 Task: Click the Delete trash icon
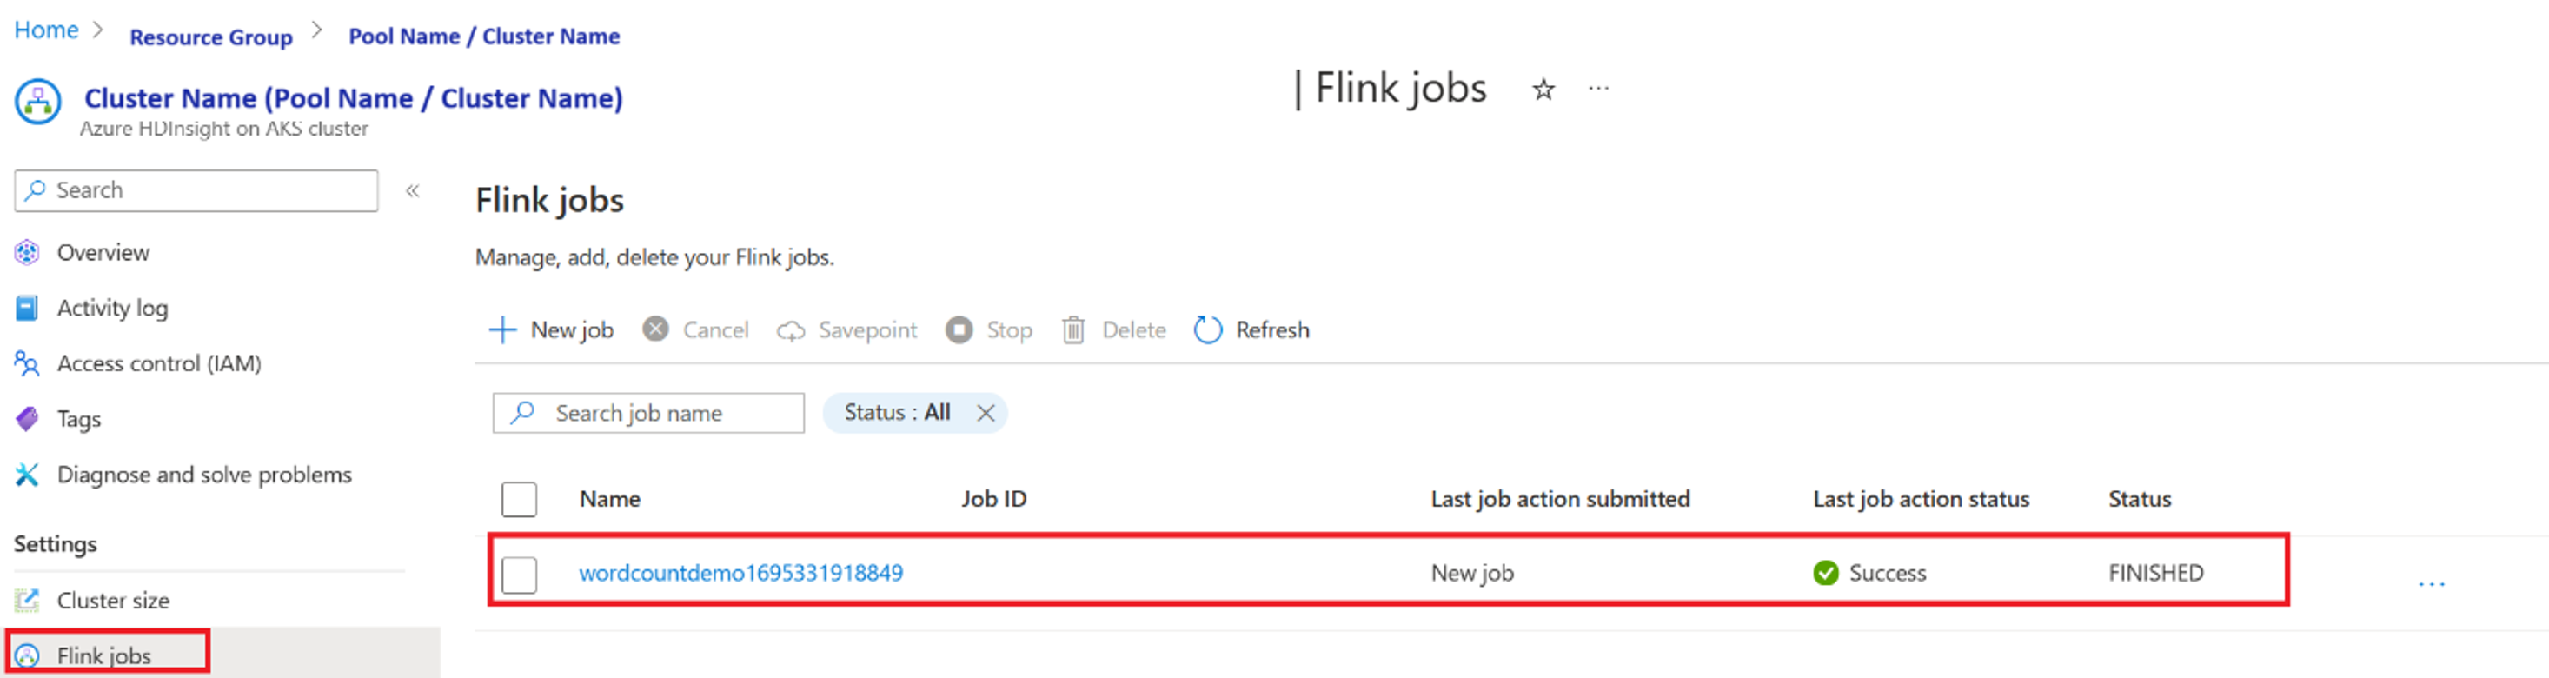(x=1073, y=329)
